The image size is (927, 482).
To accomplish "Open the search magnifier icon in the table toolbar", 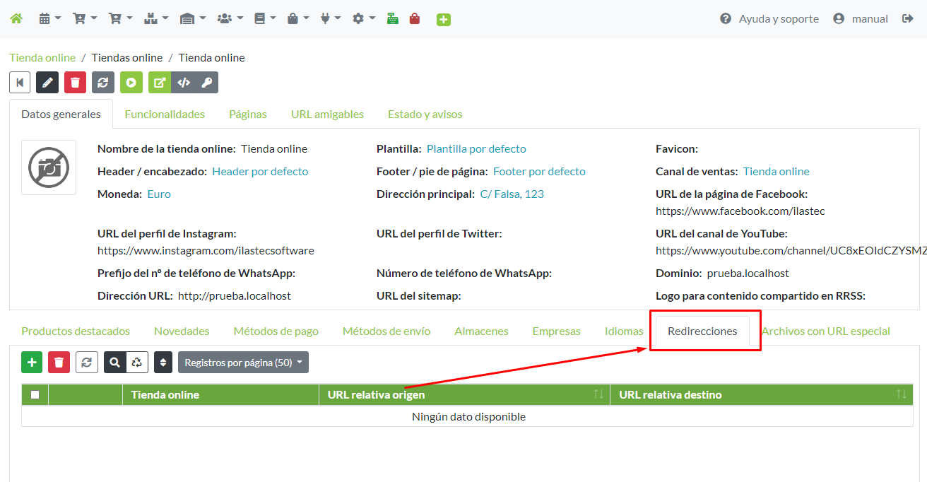I will (113, 362).
